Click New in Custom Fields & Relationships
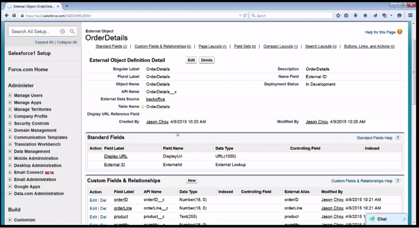 click(192, 181)
